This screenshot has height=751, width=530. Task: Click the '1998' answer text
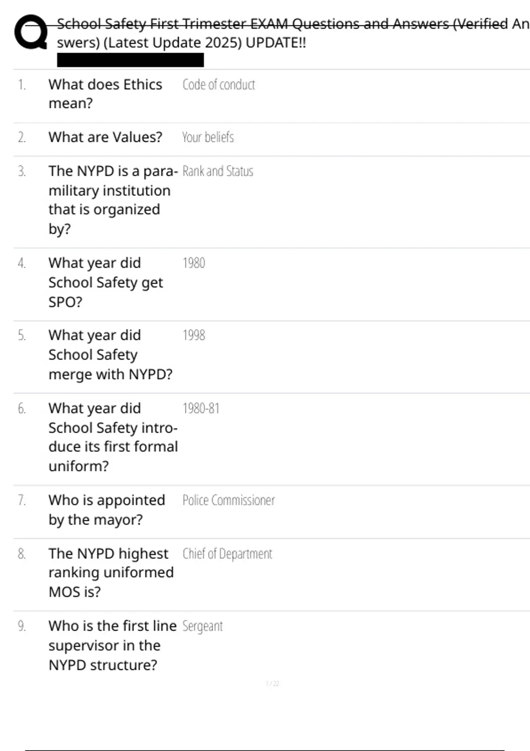194,335
